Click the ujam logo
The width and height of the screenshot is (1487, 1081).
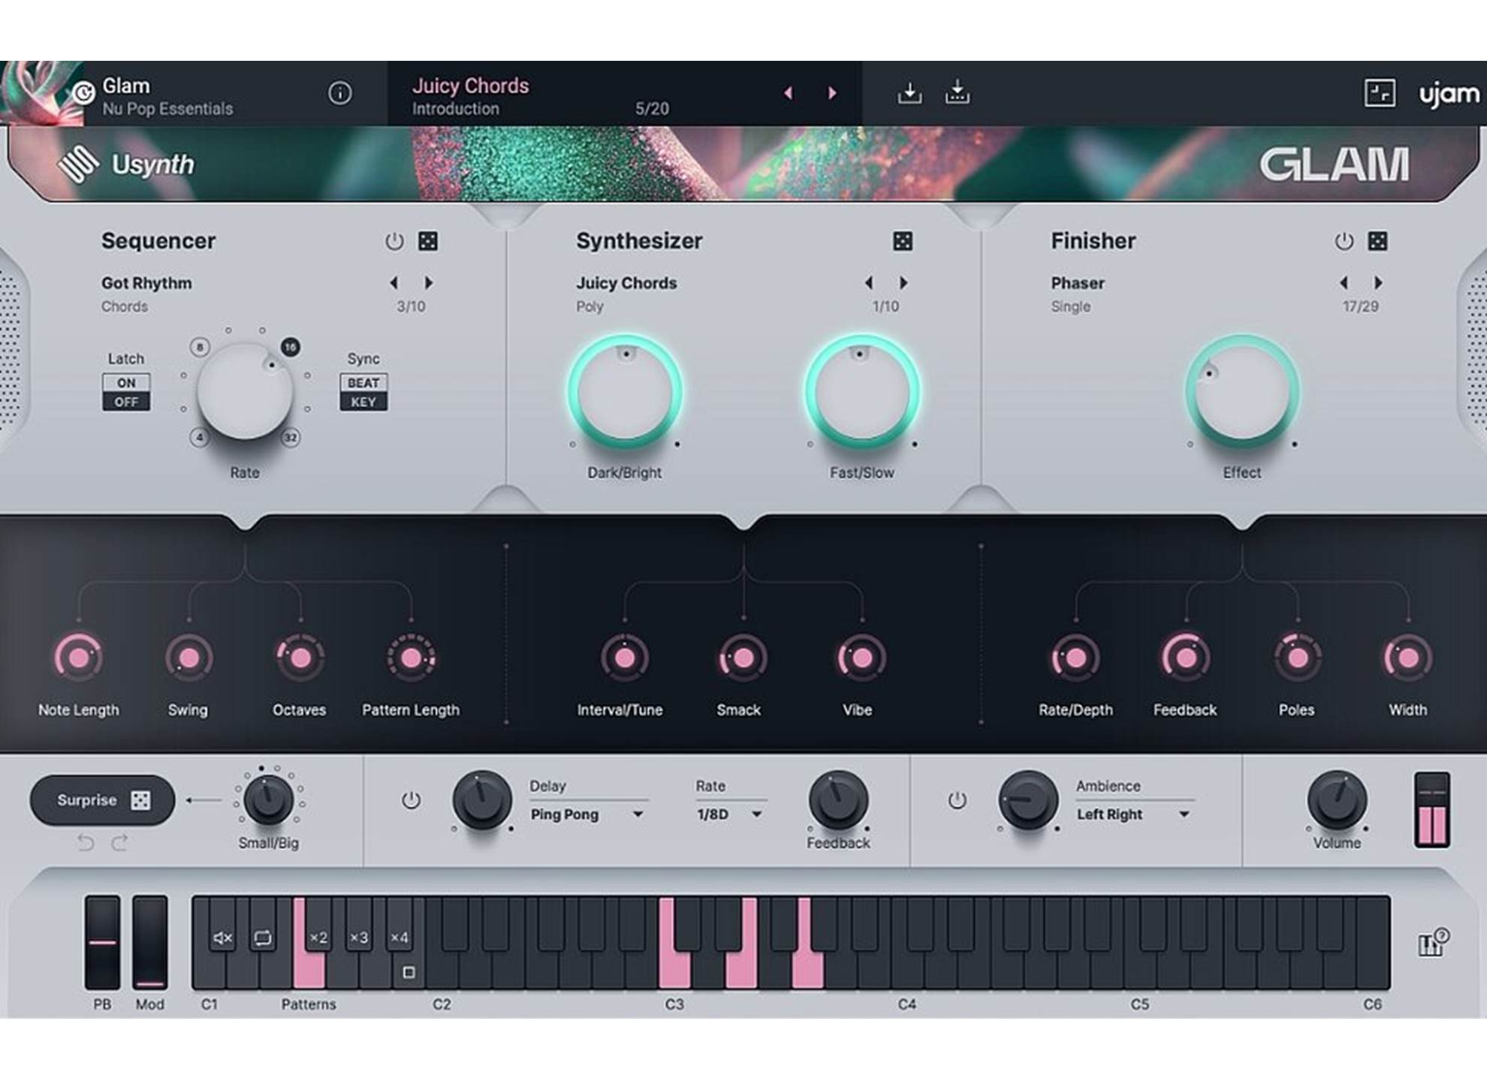point(1449,95)
